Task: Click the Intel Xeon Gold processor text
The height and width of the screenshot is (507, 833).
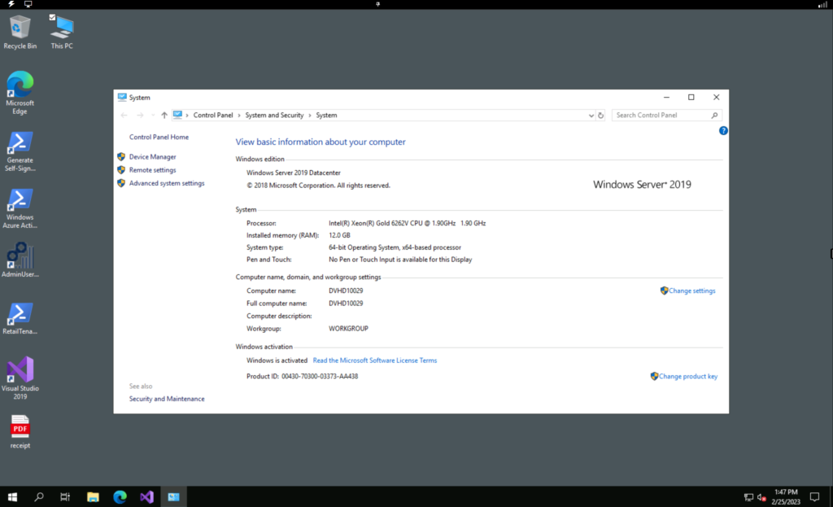Action: (407, 223)
